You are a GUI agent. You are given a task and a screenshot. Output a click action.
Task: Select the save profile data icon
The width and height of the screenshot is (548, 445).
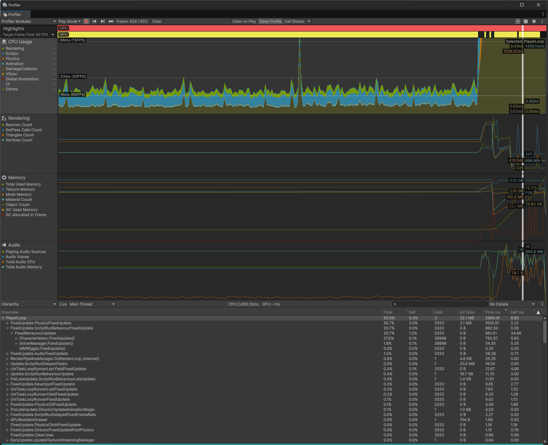click(525, 21)
